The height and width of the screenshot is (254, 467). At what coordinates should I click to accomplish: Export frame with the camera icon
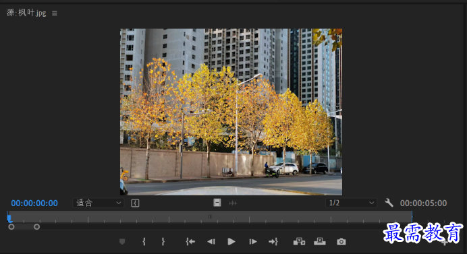pos(341,241)
